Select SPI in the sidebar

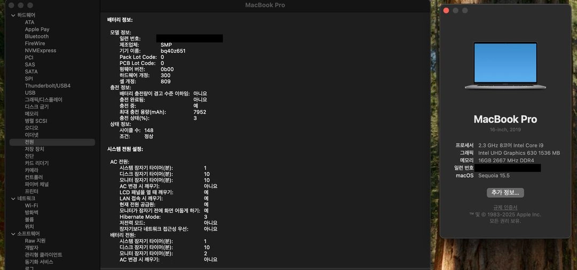[x=29, y=78]
